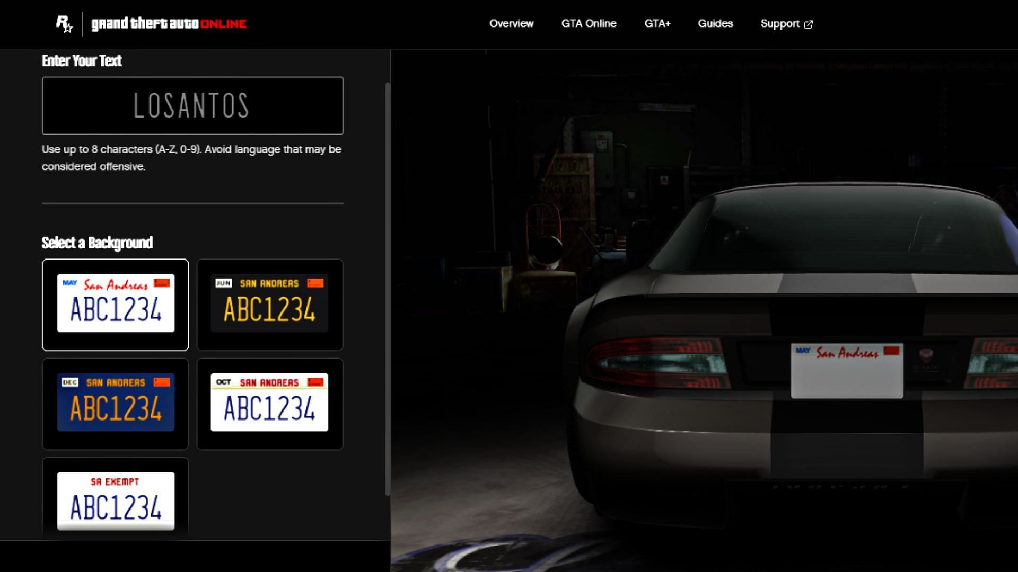This screenshot has width=1018, height=572.
Task: Select the black June San Andreas background
Action: 269,305
